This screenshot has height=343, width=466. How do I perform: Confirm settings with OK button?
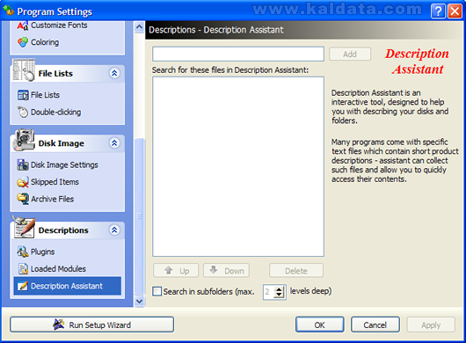[320, 325]
